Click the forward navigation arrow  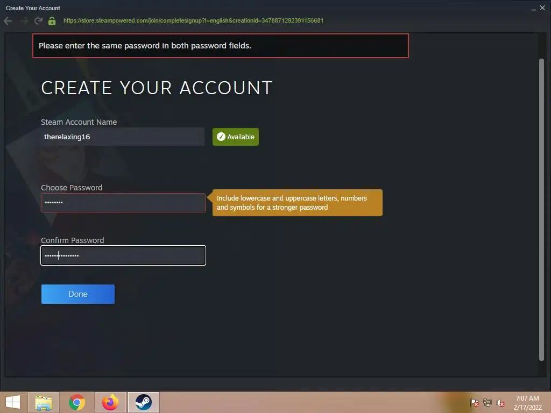[24, 21]
